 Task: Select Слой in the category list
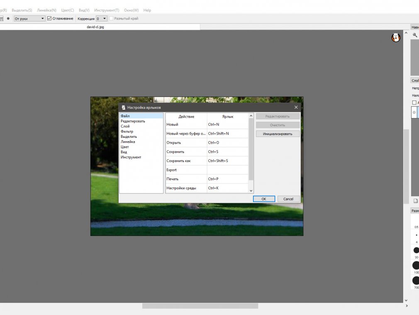(141, 126)
